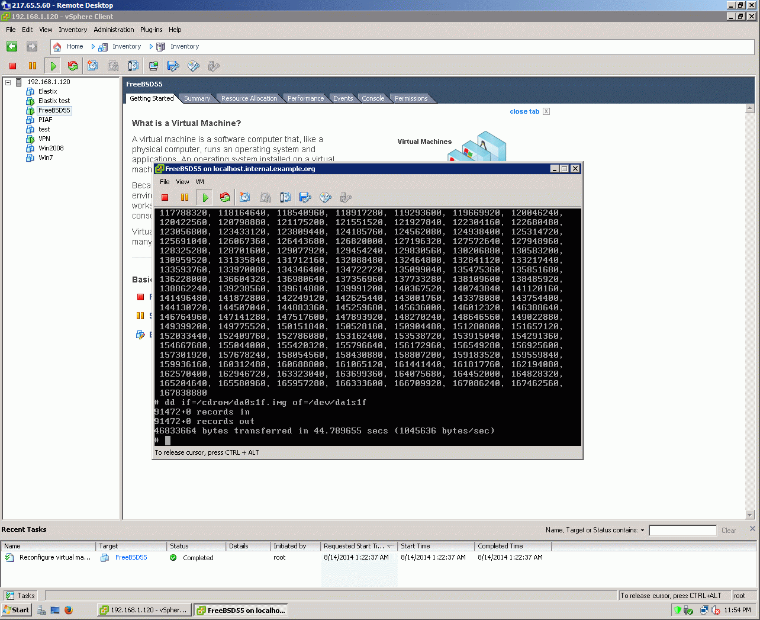Open File menu in FreeBSD55 console window
Screen dimensions: 760x620
click(165, 182)
